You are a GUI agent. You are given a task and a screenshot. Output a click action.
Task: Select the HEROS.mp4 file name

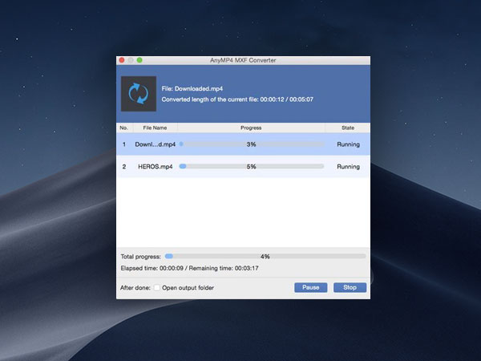coord(156,167)
